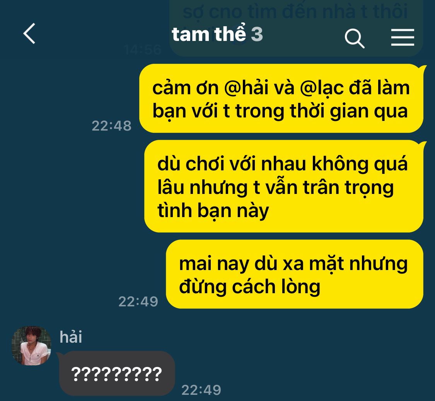Select the 'cảm ơn @hải và @lạc' bubble
This screenshot has height=401, width=435.
point(281,99)
